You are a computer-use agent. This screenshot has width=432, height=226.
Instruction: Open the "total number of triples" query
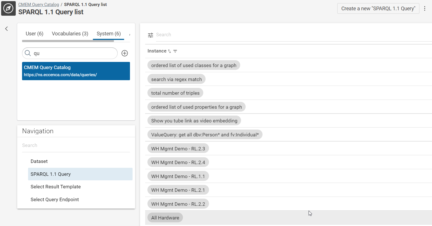pyautogui.click(x=175, y=93)
